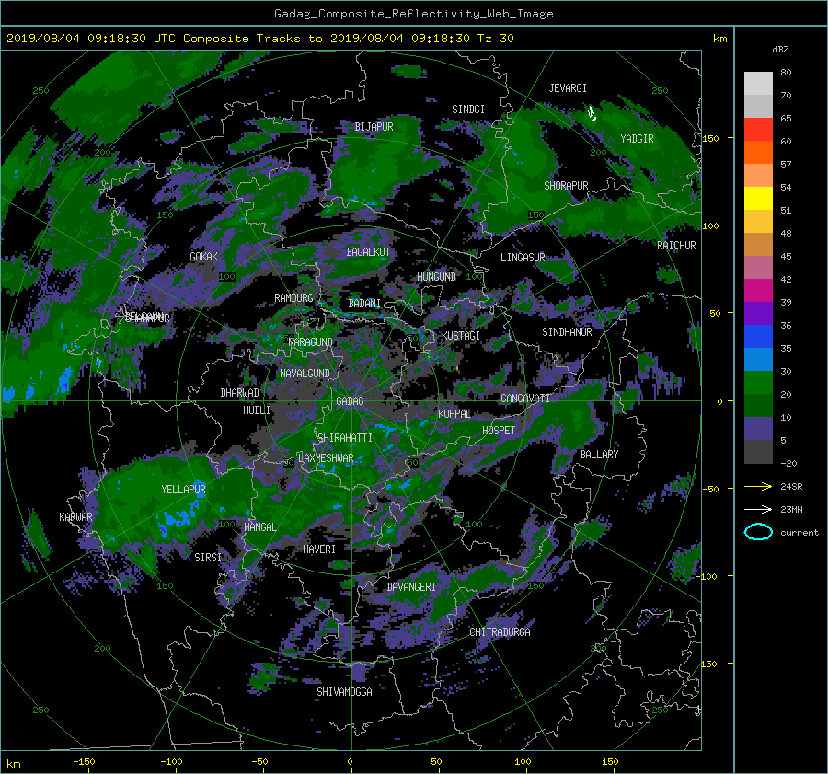Select the orange 60 dBZ color swatch
This screenshot has height=774, width=828.
(758, 152)
